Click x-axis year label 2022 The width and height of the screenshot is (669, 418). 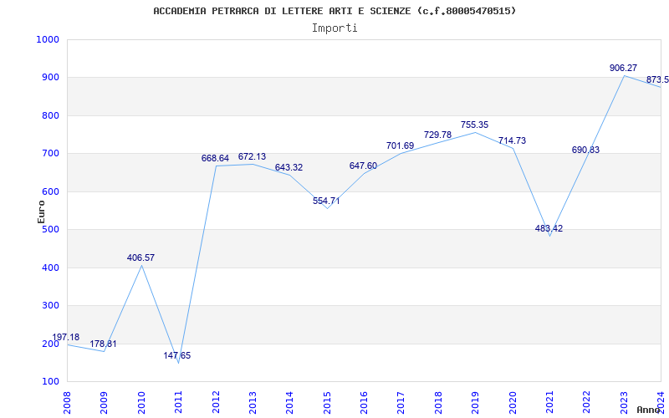pyautogui.click(x=587, y=402)
